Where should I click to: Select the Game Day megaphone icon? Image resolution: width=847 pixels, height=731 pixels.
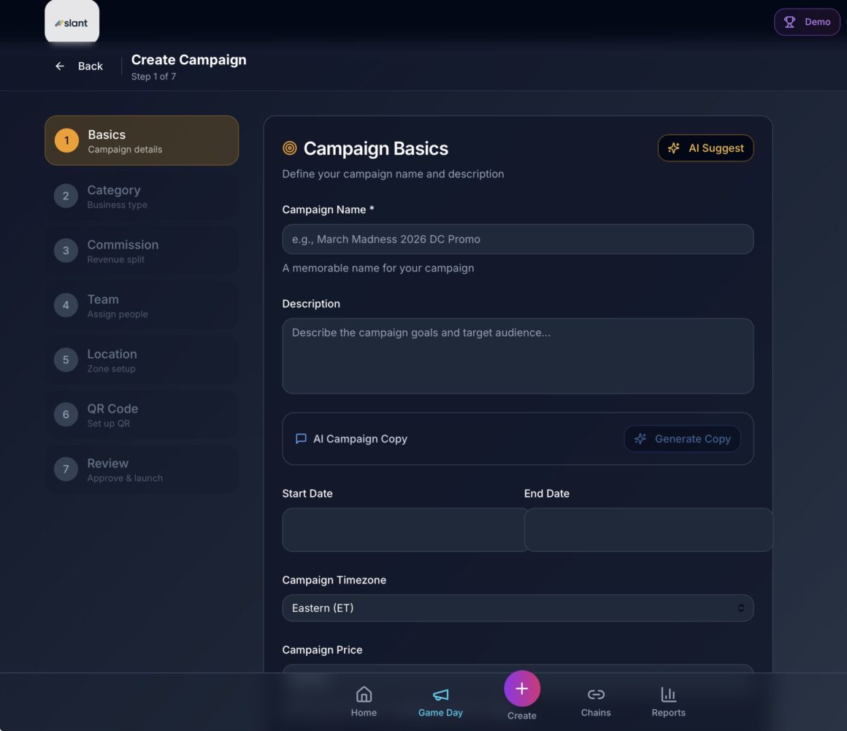coord(440,694)
